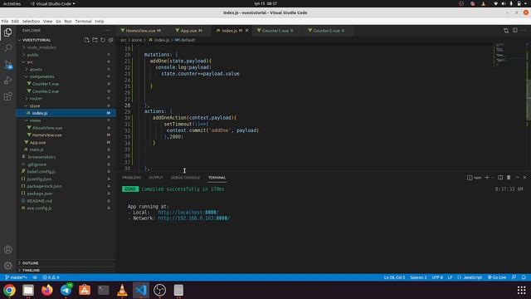The height and width of the screenshot is (299, 531).
Task: Split the editor to the right
Action: pos(514,31)
